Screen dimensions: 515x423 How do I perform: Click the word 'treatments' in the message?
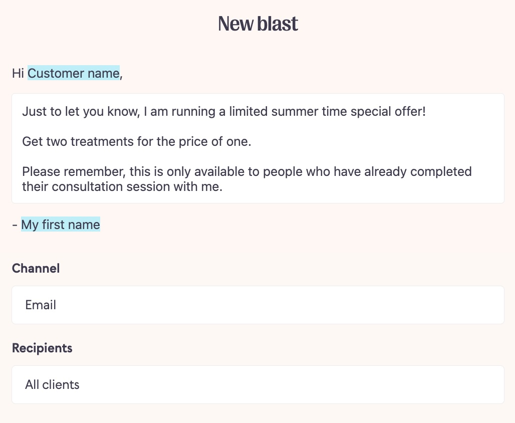[102, 142]
